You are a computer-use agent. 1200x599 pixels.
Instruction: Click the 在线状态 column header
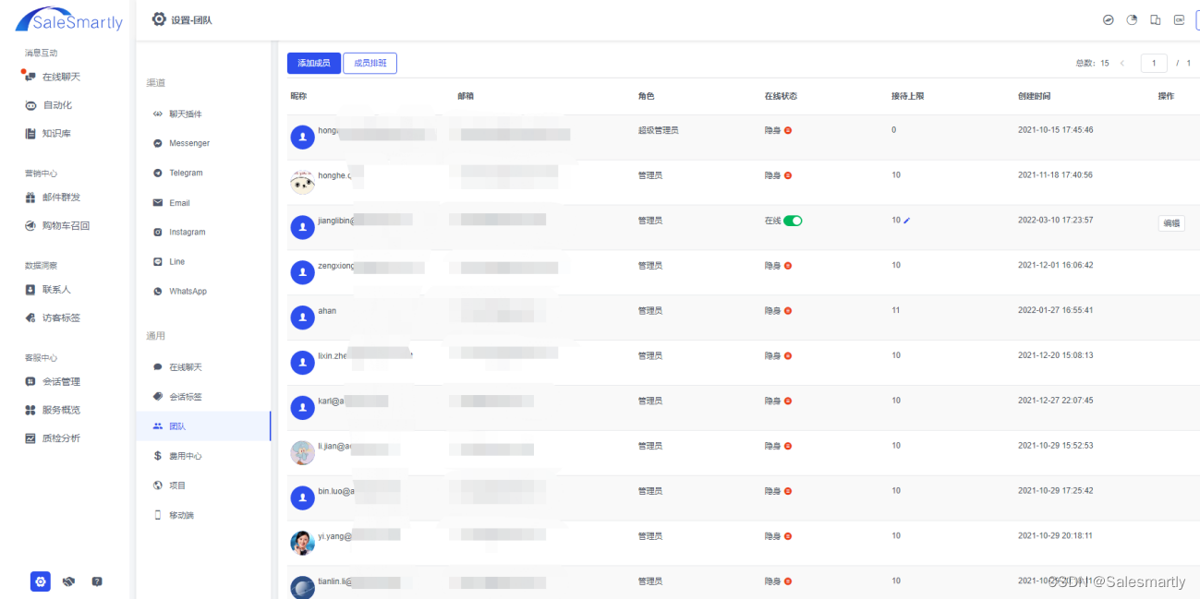781,96
